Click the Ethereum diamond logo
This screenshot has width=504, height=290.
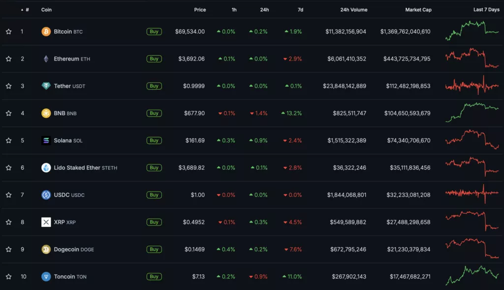(46, 59)
